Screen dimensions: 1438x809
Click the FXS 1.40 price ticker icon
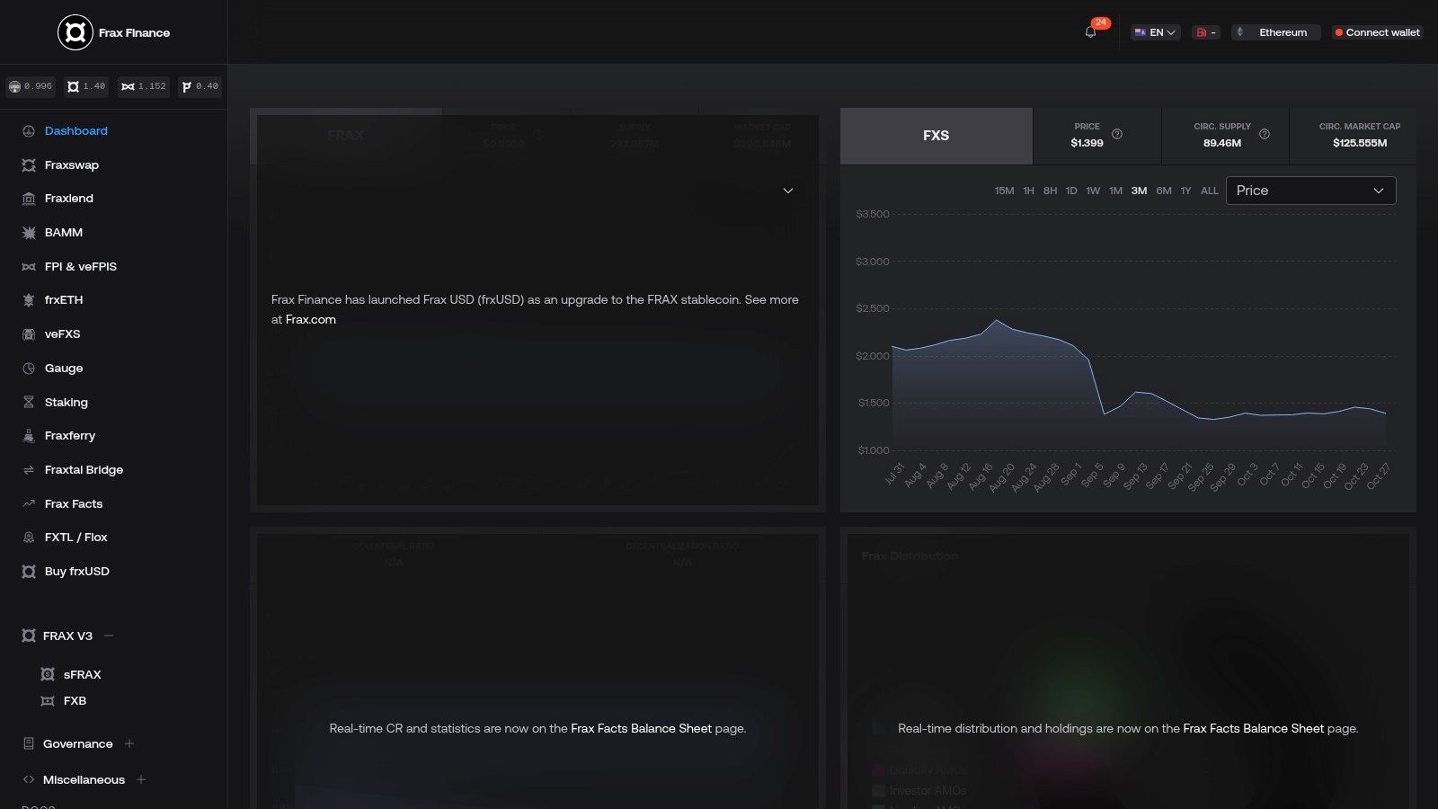(x=73, y=86)
